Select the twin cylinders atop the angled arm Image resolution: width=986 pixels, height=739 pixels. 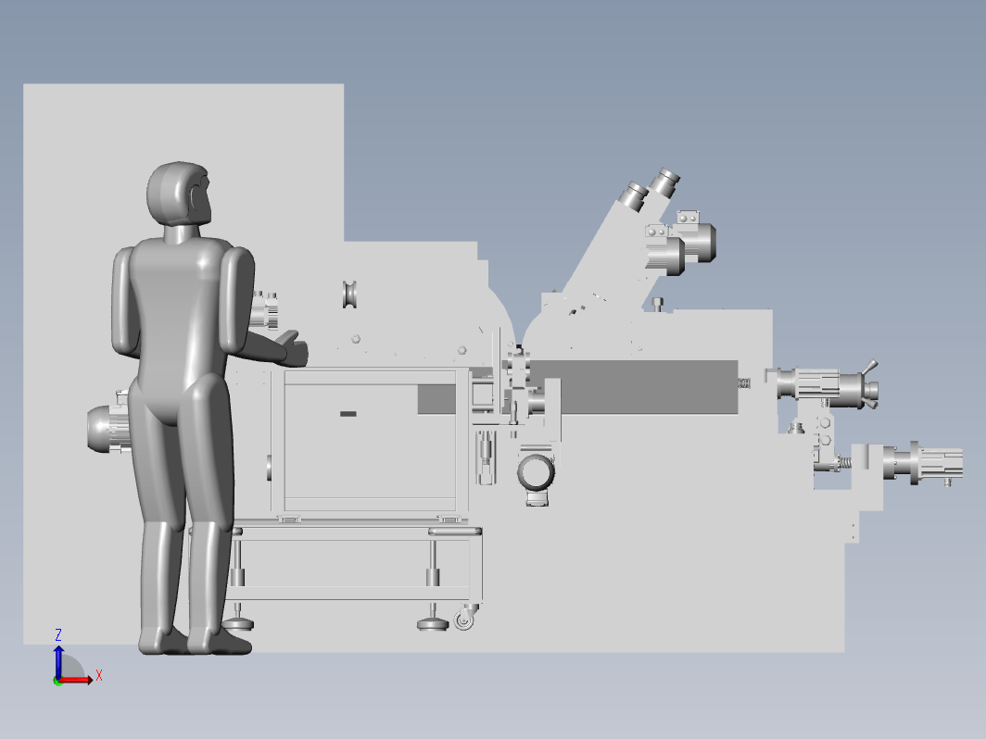click(649, 189)
